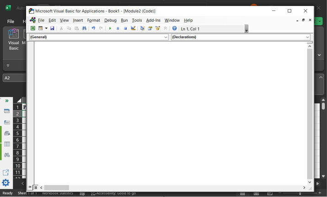Open the Run menu
The image size is (327, 197).
(124, 21)
